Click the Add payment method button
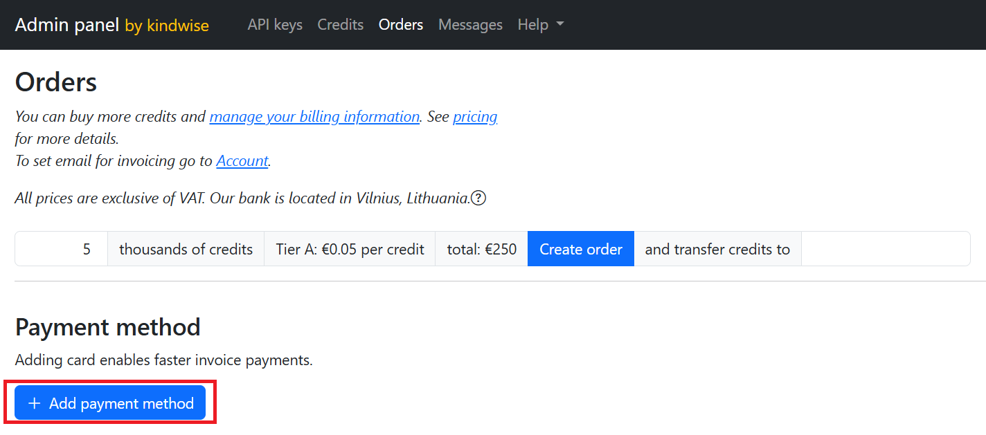The height and width of the screenshot is (435, 986). click(x=109, y=403)
